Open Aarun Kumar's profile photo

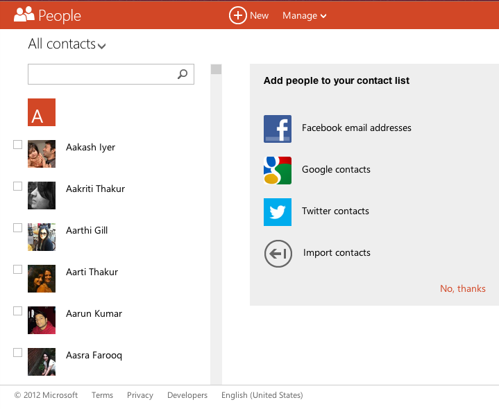42,320
